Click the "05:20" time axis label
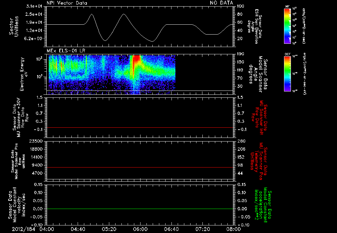337x233 pixels. click(109, 229)
